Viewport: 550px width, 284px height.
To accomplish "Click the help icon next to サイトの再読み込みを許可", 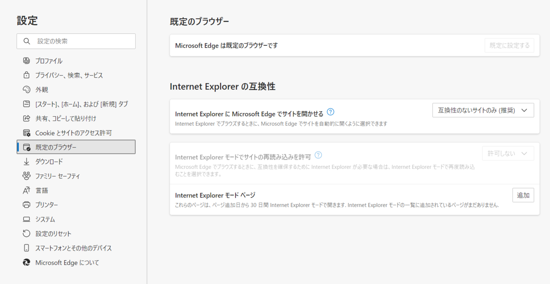I will (318, 155).
